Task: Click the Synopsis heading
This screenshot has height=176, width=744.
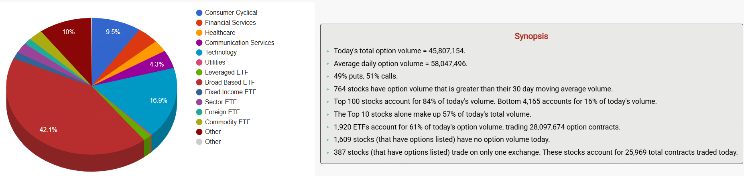Action: click(531, 36)
